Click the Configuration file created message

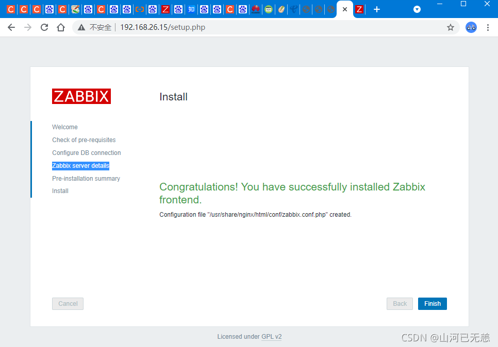coord(255,215)
